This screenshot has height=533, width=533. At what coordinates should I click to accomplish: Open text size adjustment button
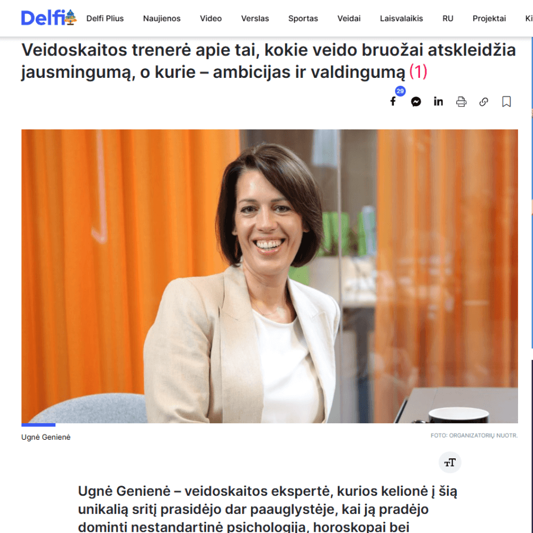tap(450, 462)
